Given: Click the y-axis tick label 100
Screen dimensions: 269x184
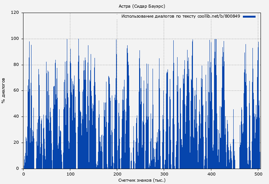Looking at the screenshot, I should (15, 39).
